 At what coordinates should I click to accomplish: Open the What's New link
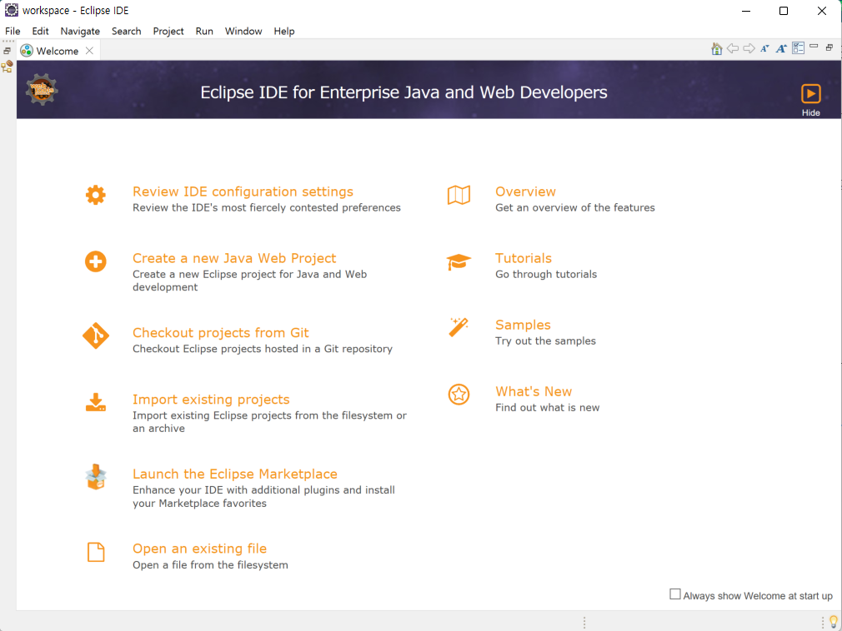tap(534, 391)
